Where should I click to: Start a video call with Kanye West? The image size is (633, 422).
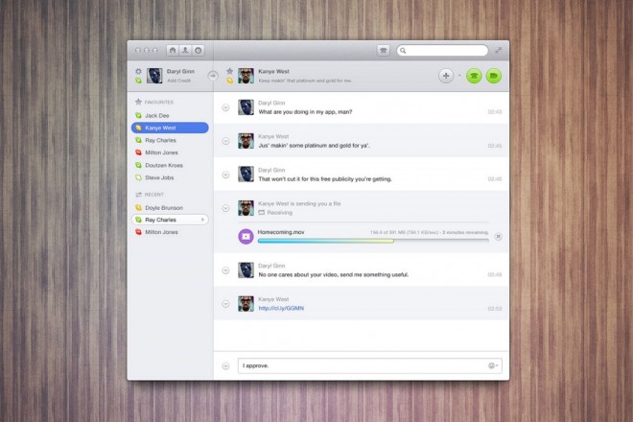[x=493, y=76]
